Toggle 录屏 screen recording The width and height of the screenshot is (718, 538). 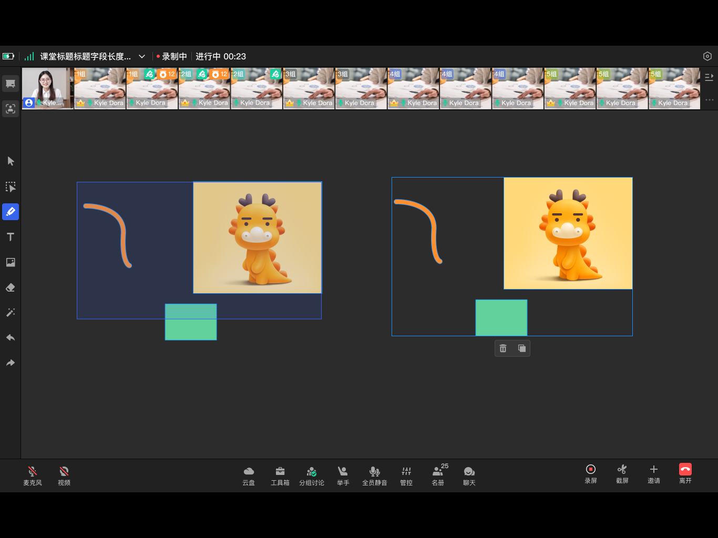pos(591,473)
